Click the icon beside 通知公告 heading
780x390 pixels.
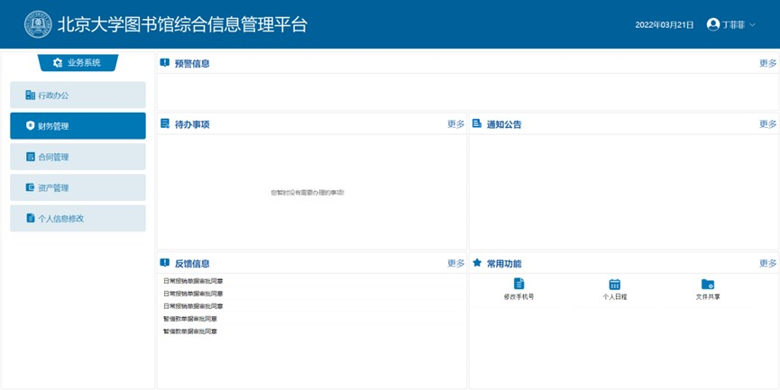477,124
